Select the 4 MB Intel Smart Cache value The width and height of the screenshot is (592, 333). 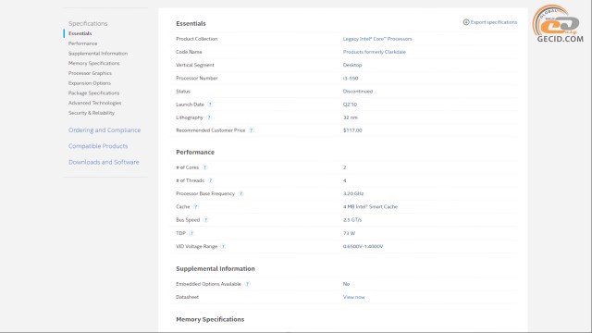[370, 207]
